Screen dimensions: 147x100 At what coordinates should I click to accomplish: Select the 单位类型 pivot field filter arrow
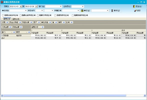tap(50, 22)
